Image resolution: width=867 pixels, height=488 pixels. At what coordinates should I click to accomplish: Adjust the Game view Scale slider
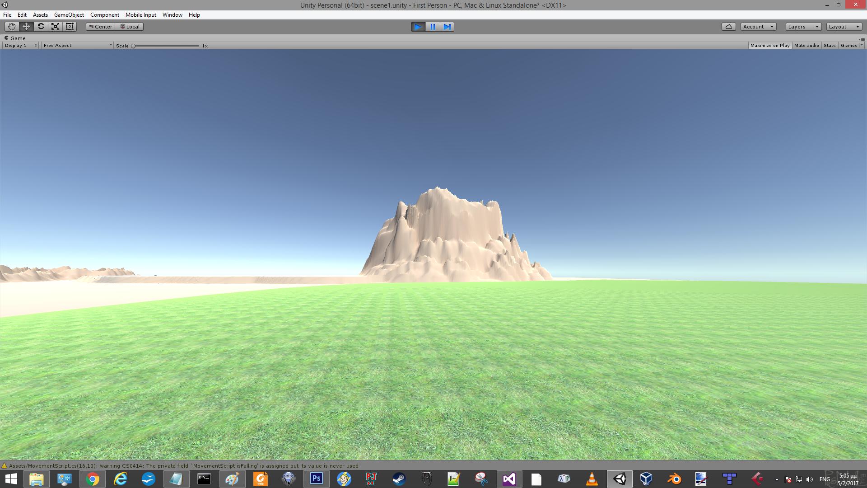[x=133, y=45]
